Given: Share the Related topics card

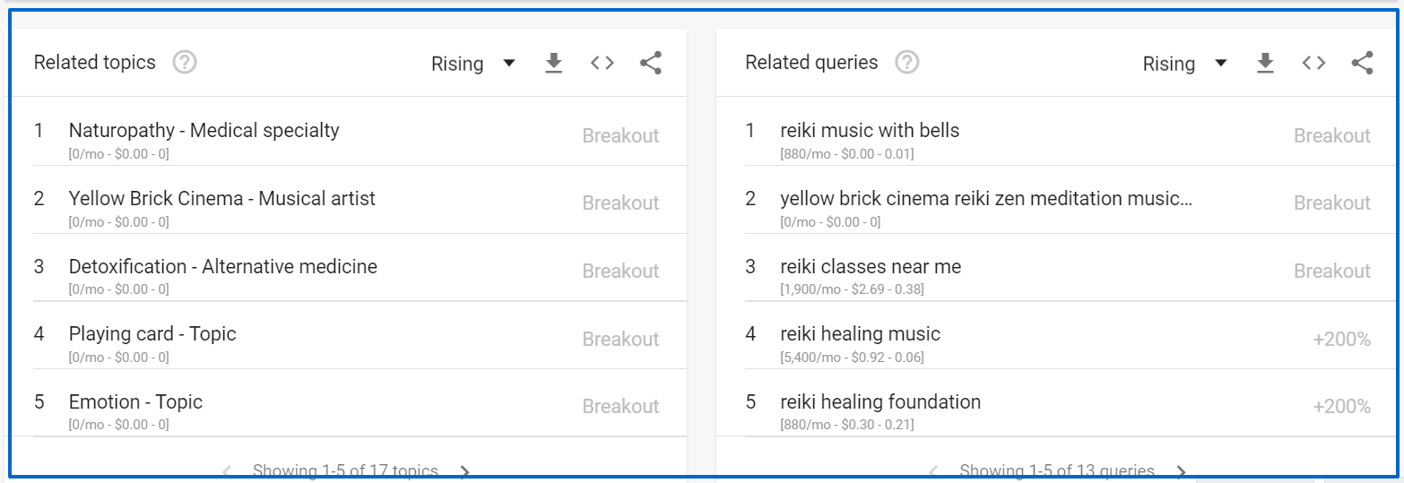Looking at the screenshot, I should pyautogui.click(x=651, y=63).
